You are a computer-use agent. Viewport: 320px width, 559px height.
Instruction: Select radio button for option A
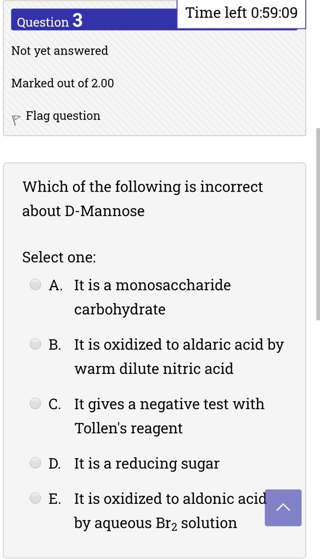tap(35, 284)
